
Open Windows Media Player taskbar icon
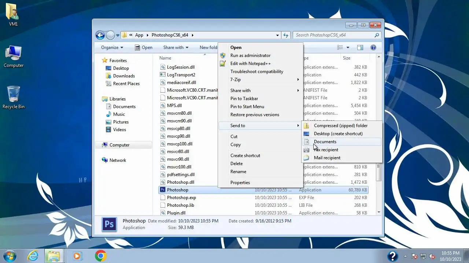click(77, 256)
